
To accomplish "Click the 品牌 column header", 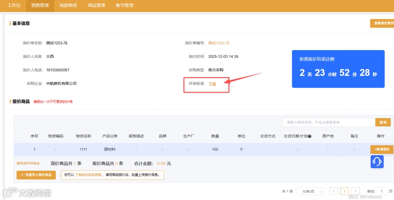I will coord(163,136).
